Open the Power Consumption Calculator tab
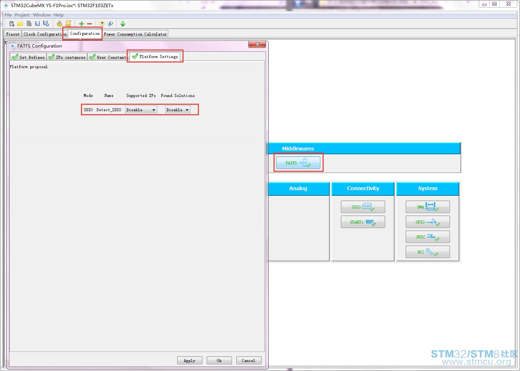 click(135, 34)
